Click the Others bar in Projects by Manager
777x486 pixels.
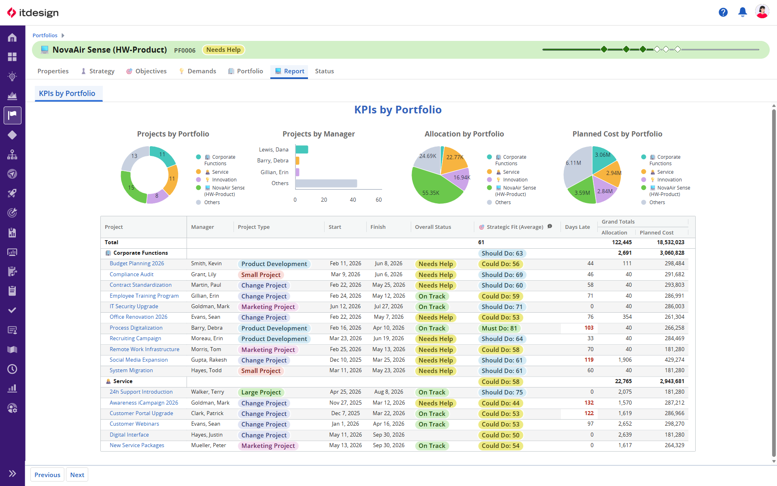326,183
